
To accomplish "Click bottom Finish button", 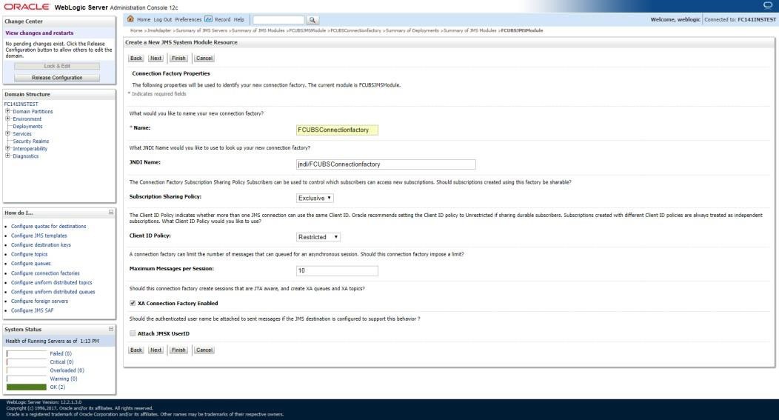I will coord(178,350).
